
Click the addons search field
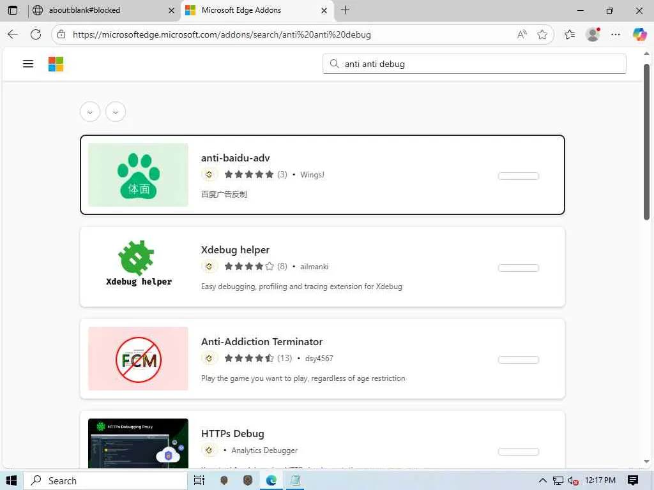pos(475,64)
